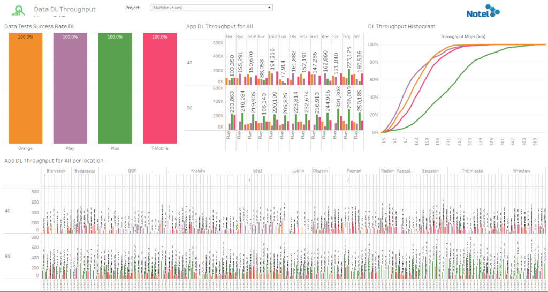The image size is (548, 292).
Task: Select Kraków column header in per location chart
Action: (199, 170)
